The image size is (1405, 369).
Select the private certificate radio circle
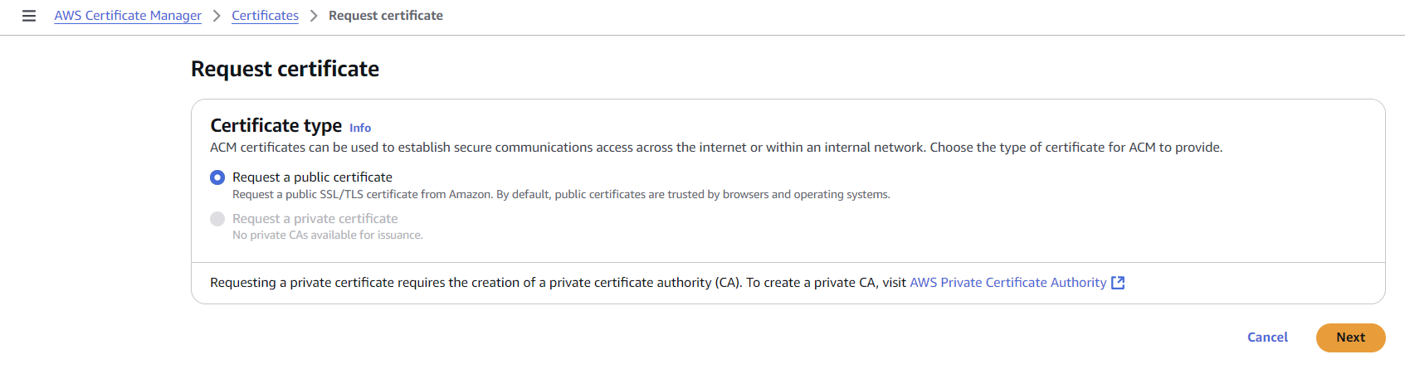(x=217, y=219)
